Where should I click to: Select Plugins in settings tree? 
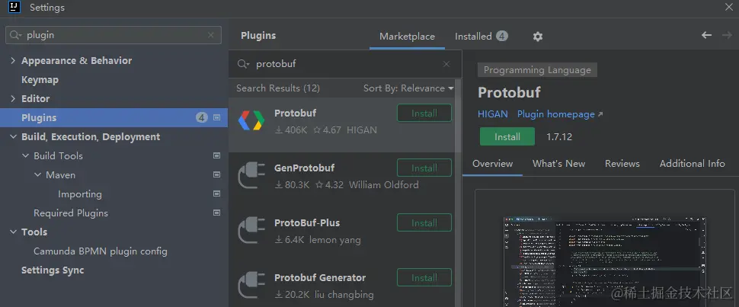[114, 117]
